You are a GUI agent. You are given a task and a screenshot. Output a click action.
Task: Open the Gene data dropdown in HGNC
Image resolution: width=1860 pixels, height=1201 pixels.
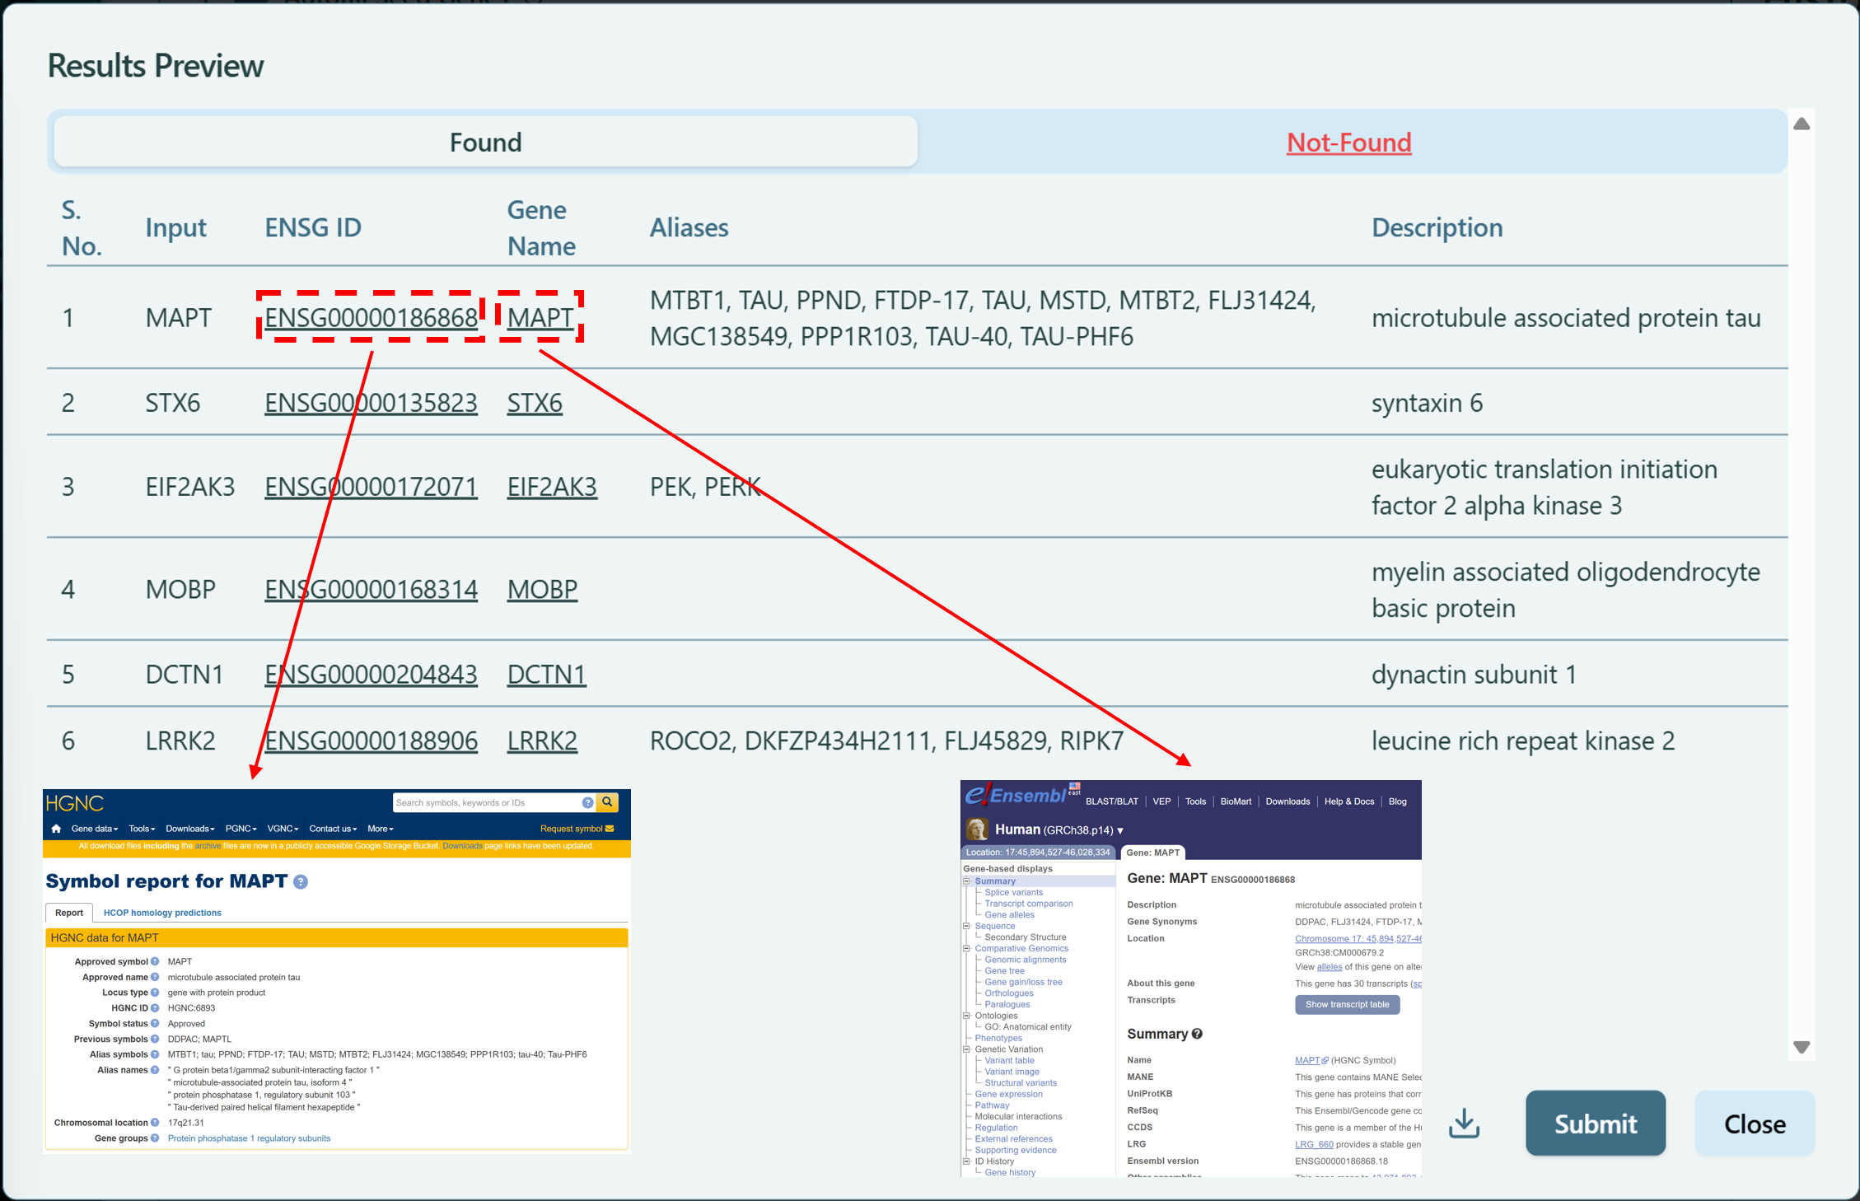pos(94,829)
